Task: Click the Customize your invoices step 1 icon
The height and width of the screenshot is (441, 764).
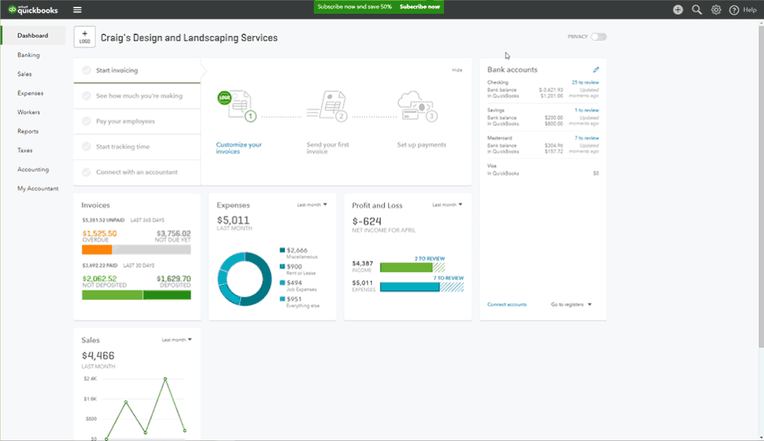Action: (x=237, y=106)
